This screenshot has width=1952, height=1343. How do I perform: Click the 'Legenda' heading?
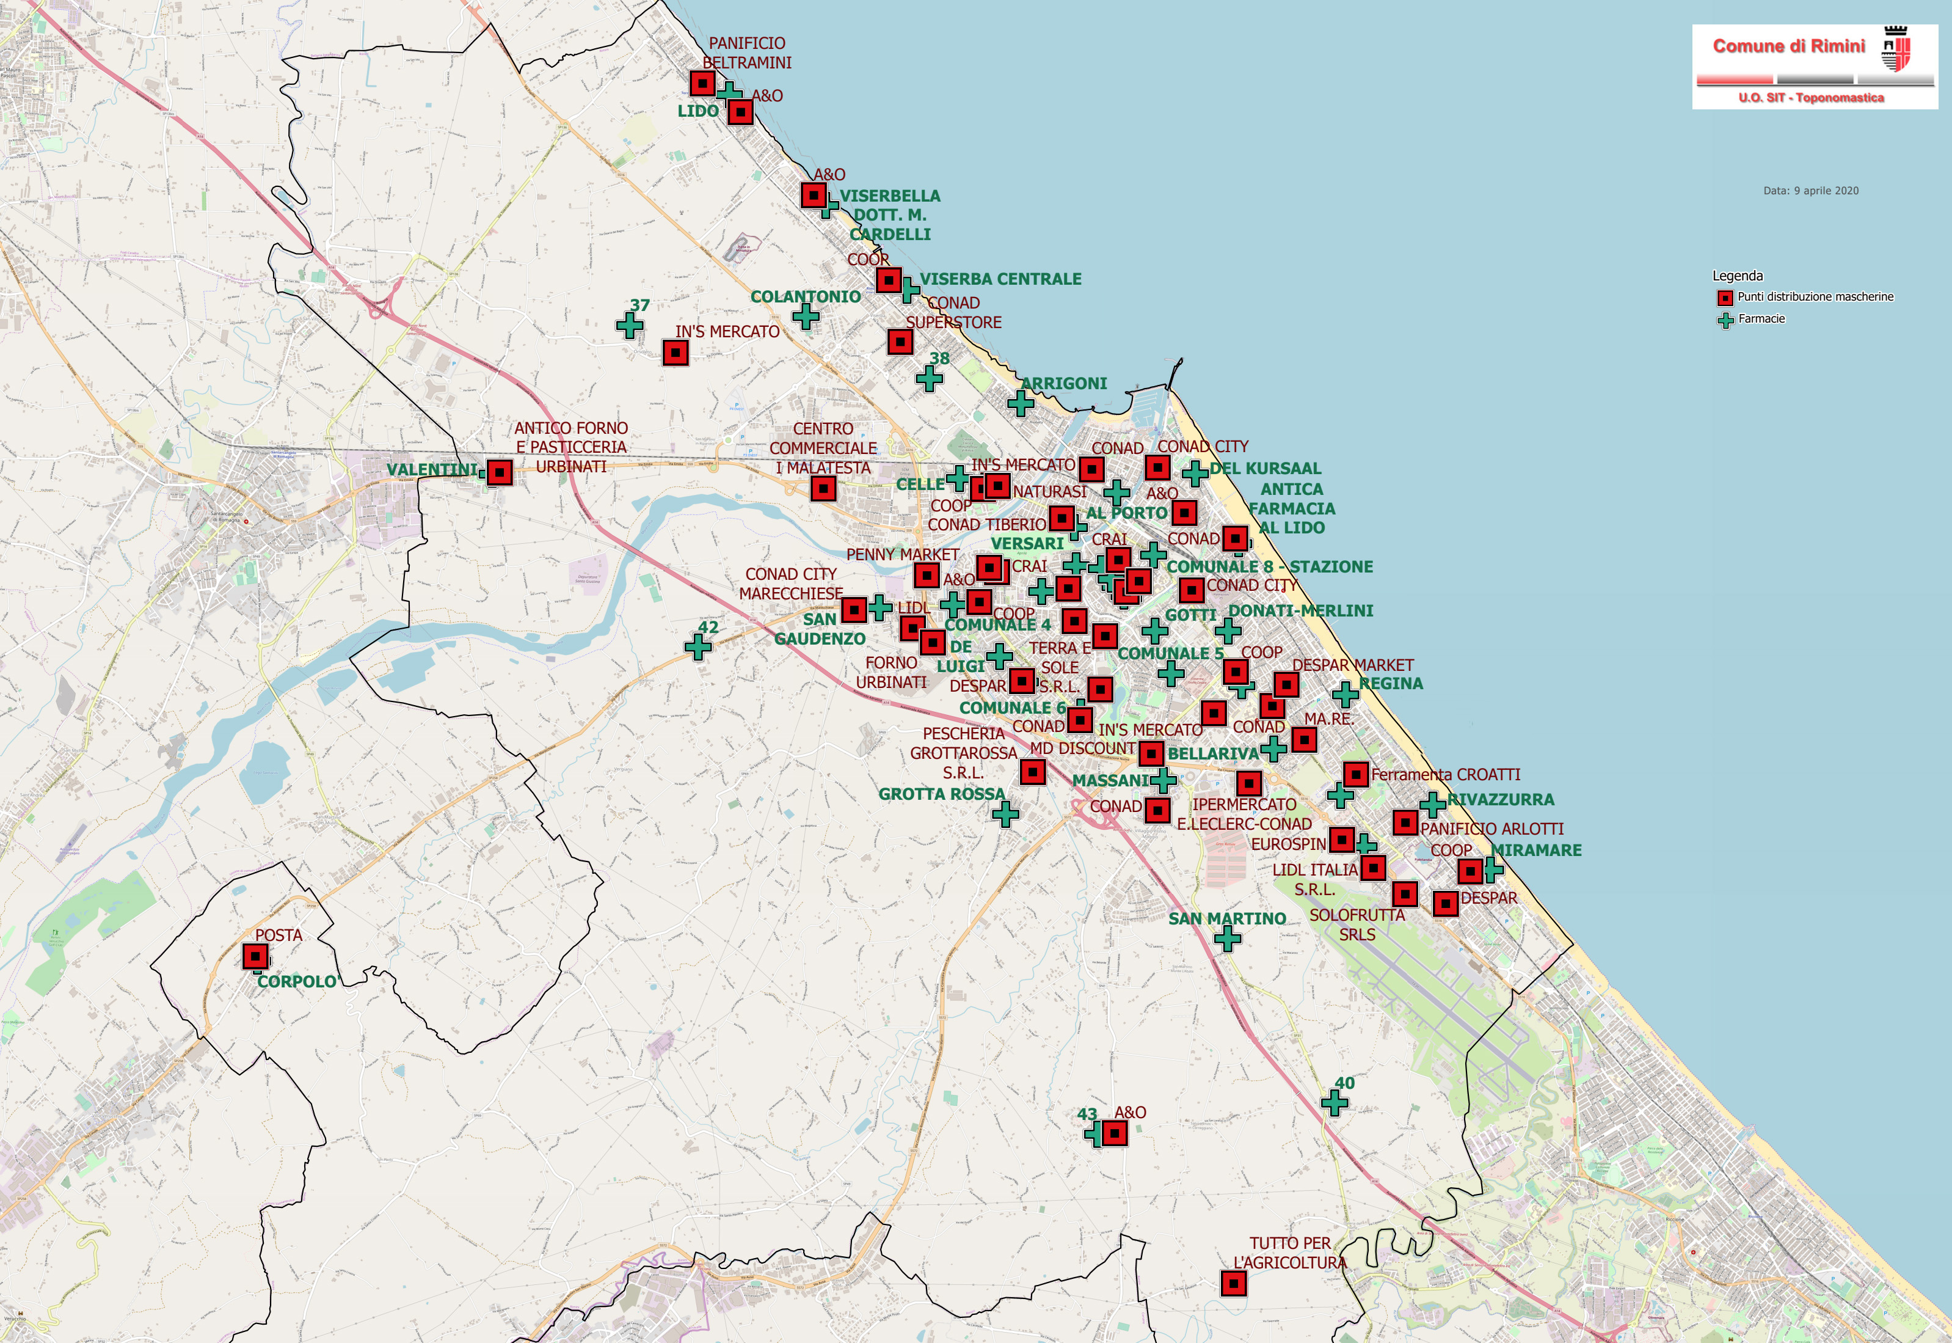pos(1738,276)
